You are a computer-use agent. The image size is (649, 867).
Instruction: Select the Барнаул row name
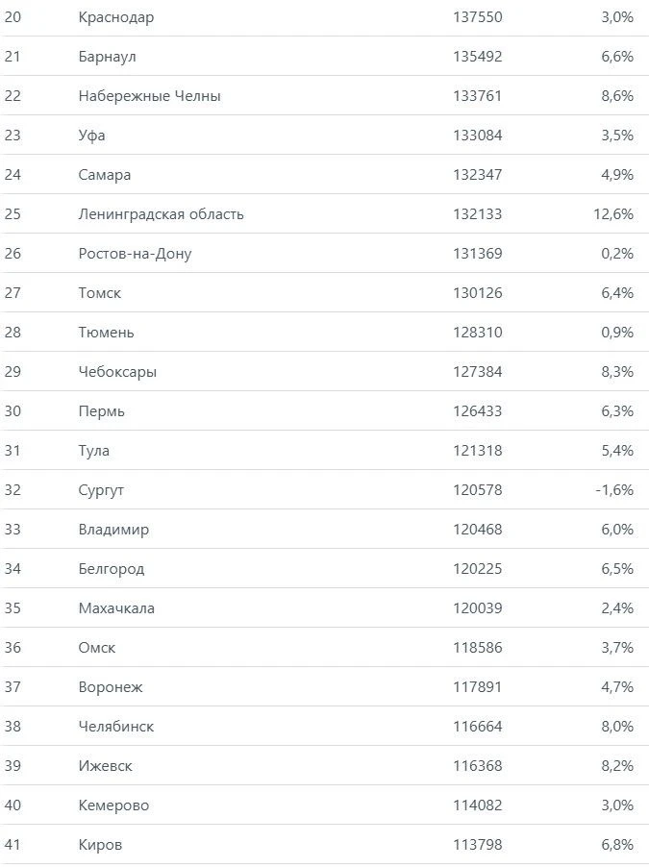tap(108, 57)
